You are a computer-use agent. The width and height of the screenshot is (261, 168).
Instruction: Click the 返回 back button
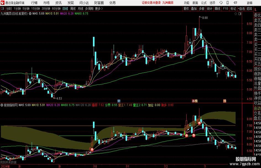coord(249,9)
